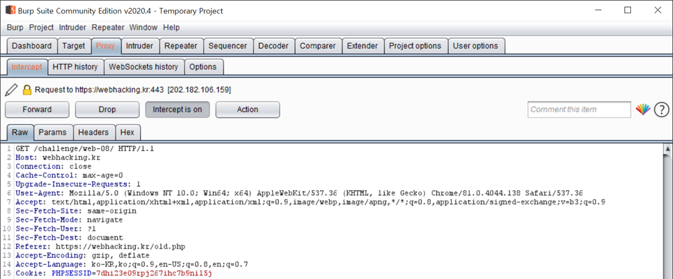
Task: Open the HTTP history sub-tab
Action: [76, 67]
